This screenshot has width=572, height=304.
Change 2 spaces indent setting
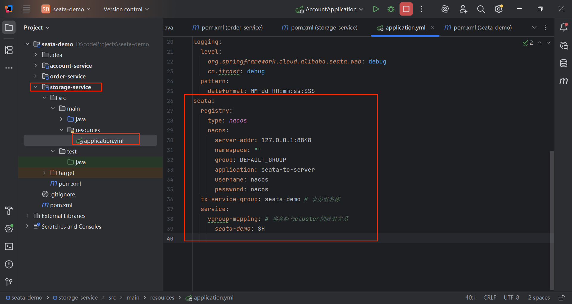point(539,298)
